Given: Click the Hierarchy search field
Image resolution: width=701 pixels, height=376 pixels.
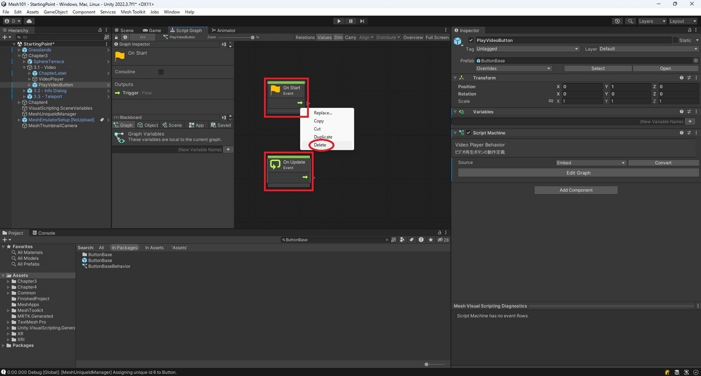Looking at the screenshot, I should coord(58,37).
